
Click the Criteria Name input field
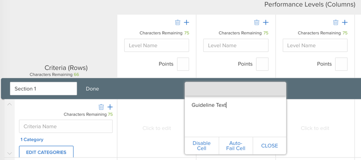66,126
